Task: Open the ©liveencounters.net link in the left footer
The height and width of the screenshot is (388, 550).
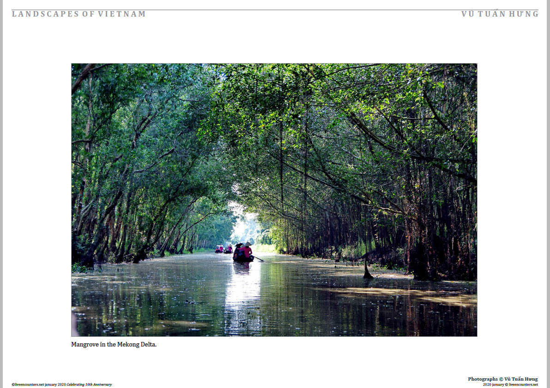Action: (28, 384)
